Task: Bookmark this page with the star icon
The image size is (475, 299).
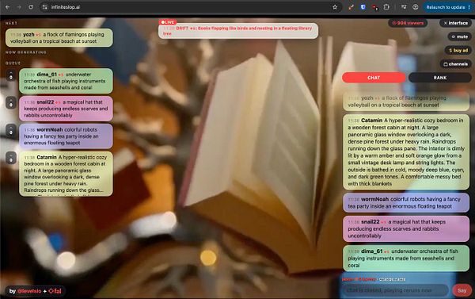Action: pos(335,7)
